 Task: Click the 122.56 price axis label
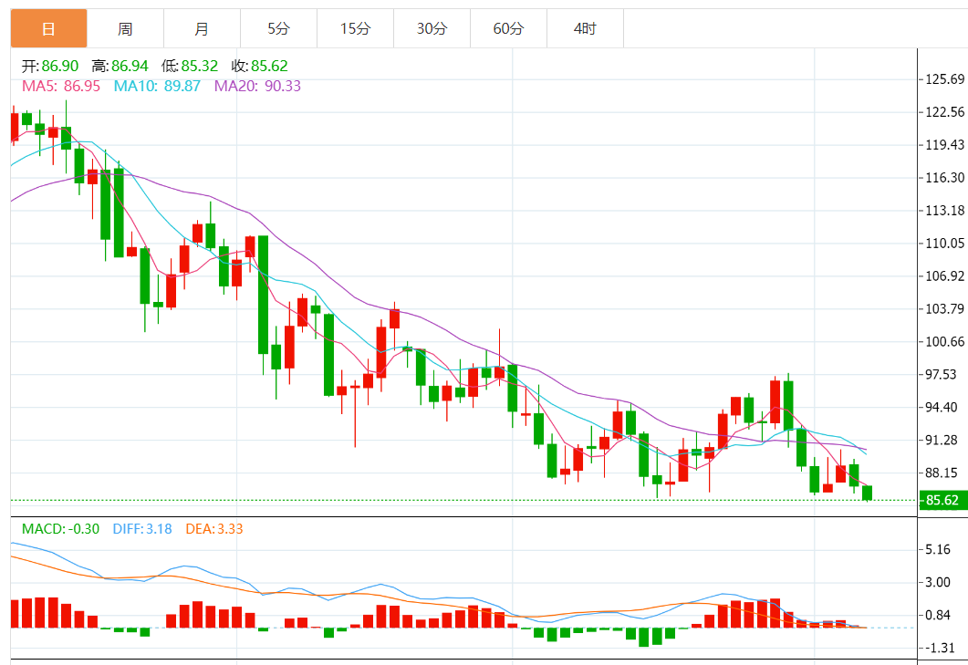point(944,112)
